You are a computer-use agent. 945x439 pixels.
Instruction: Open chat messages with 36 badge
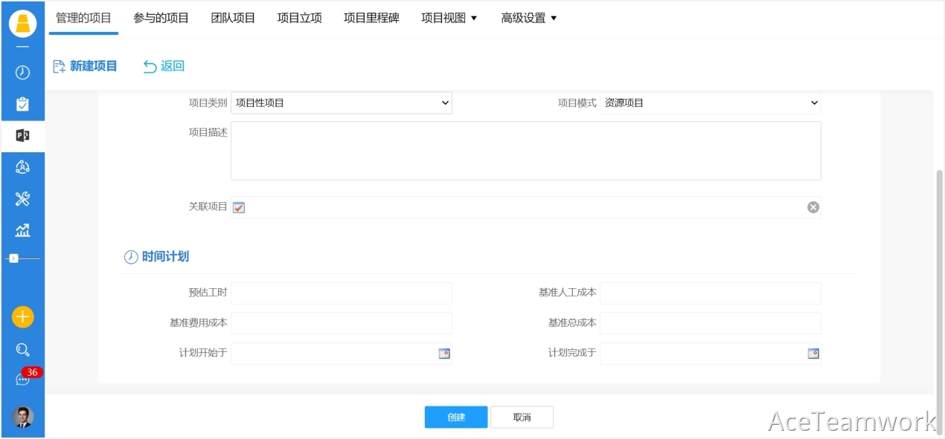(x=22, y=380)
